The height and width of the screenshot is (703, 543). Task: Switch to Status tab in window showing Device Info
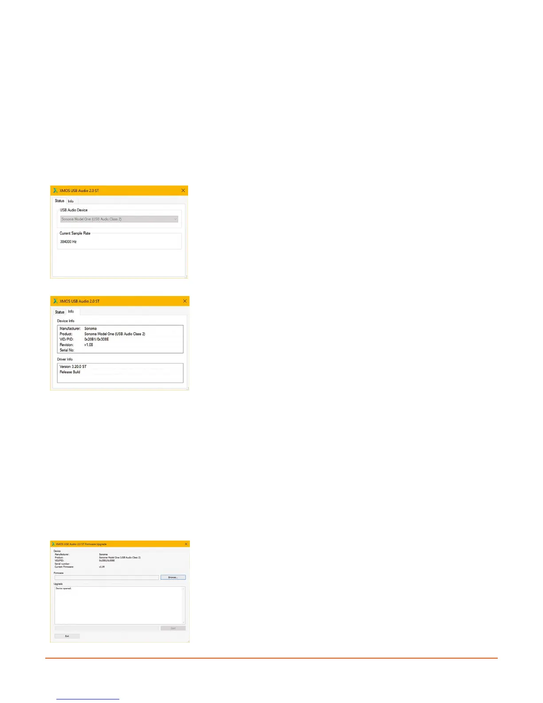[60, 312]
